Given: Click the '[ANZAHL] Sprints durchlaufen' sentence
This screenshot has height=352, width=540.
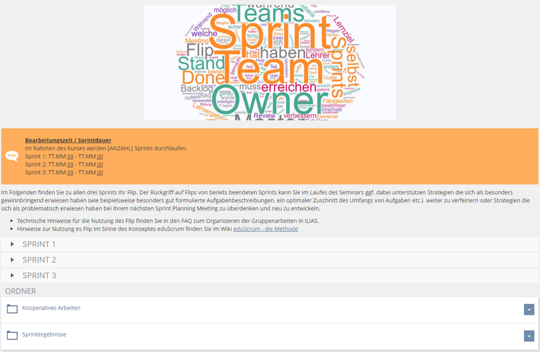Looking at the screenshot, I should tap(106, 148).
